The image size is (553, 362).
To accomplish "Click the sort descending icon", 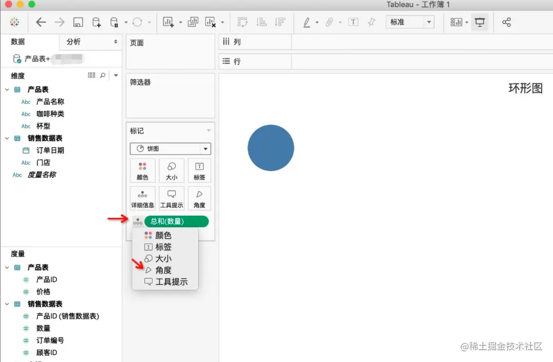I will [x=280, y=22].
